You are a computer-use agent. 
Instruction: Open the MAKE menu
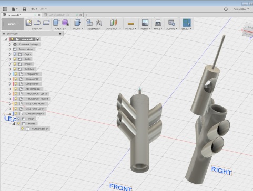click(x=158, y=29)
